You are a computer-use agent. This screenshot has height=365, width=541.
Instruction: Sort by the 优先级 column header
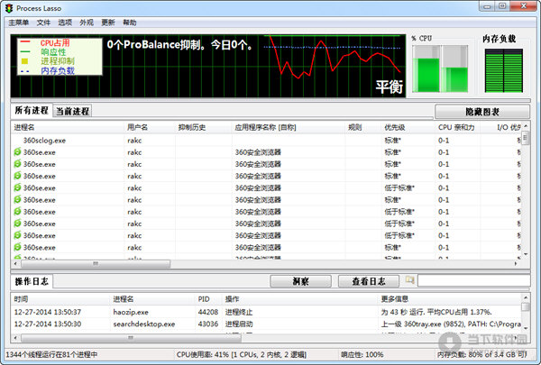point(408,127)
